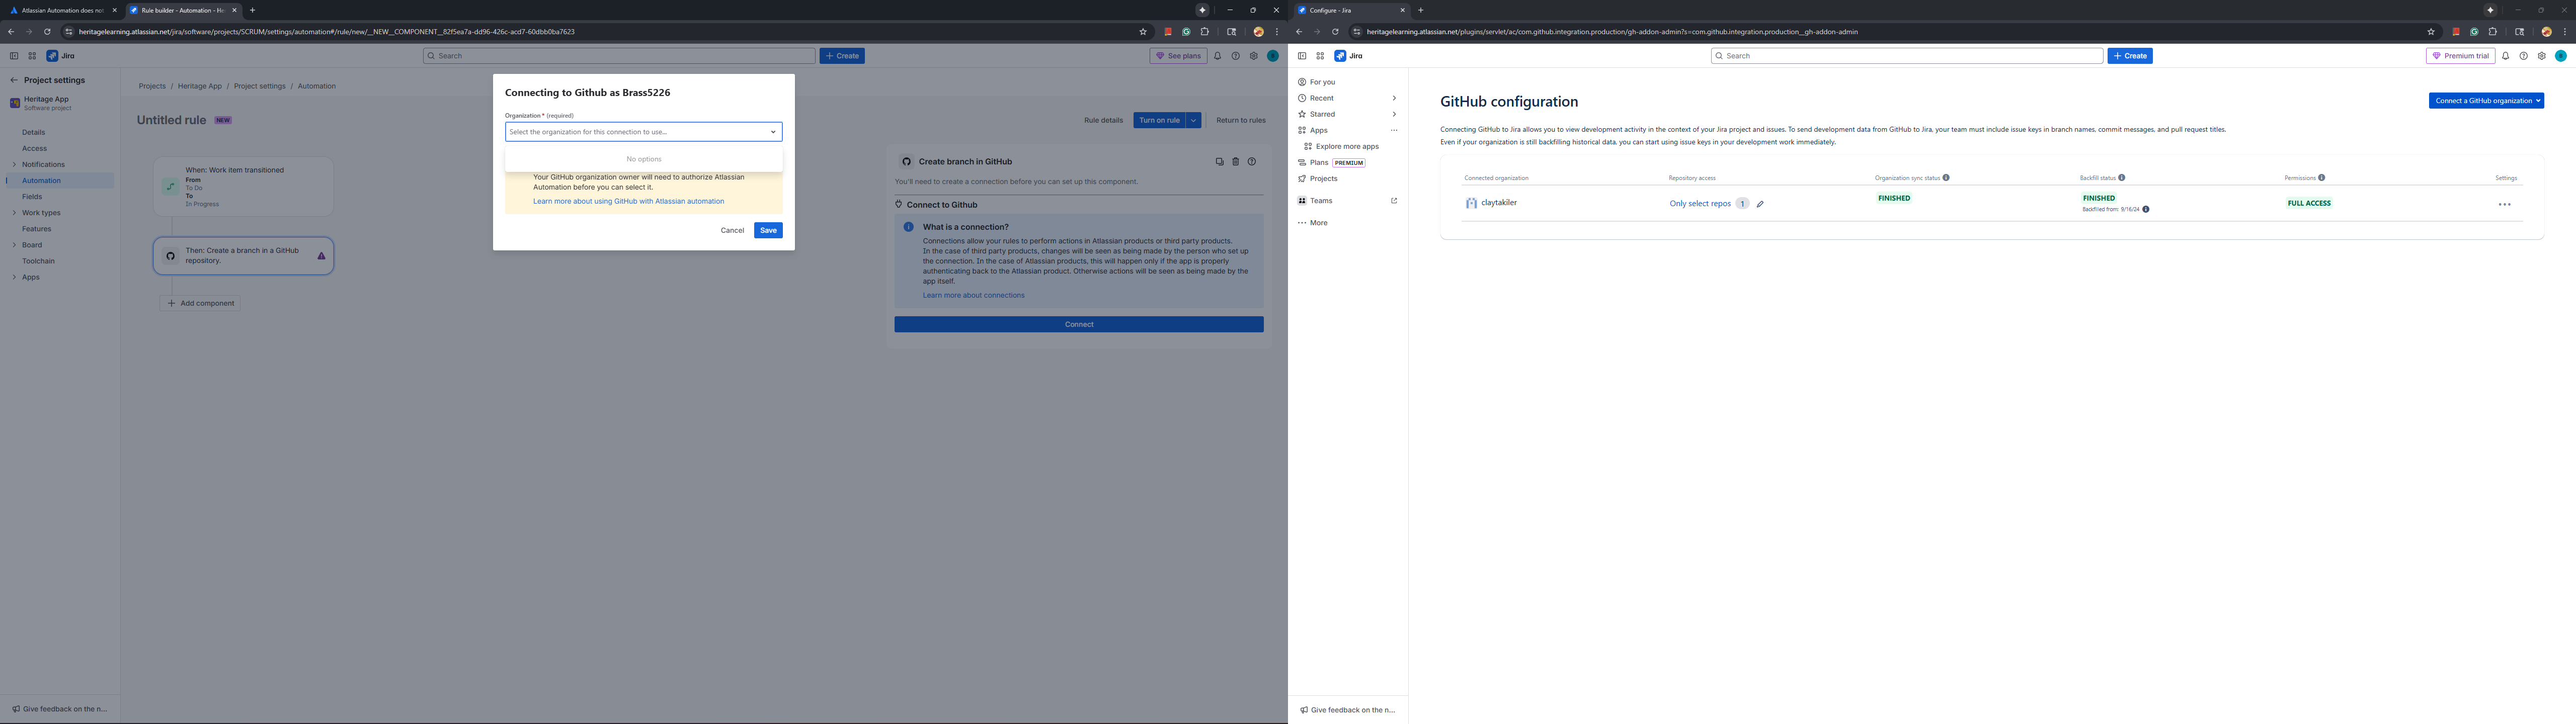Click Cancel in the Connecting to Github dialog
Screen dimensions: 2576x724
click(x=732, y=230)
